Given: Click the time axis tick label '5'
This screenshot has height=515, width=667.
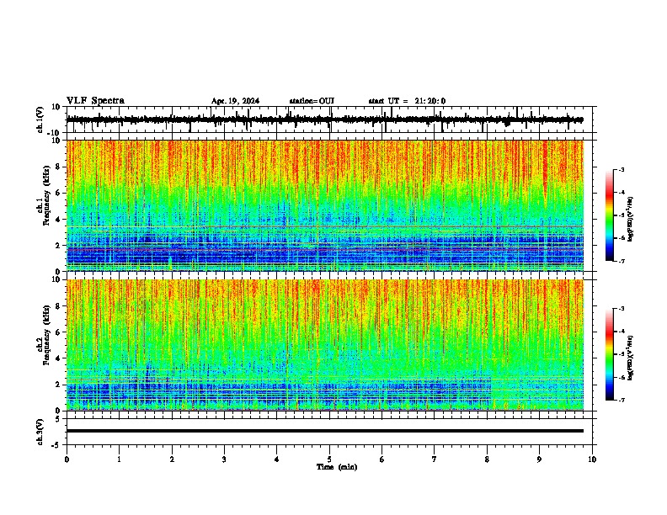Looking at the screenshot, I should [329, 459].
